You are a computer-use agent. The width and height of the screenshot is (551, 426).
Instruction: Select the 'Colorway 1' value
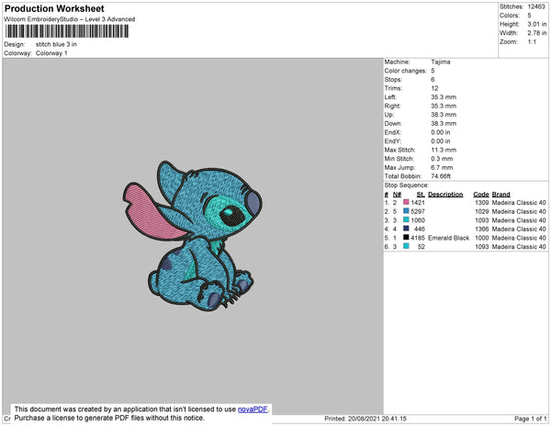tap(51, 53)
